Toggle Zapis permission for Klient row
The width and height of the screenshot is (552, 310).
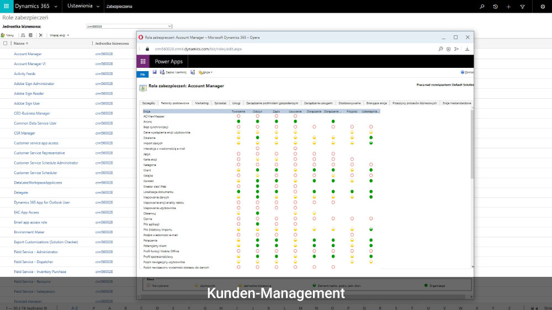point(277,170)
